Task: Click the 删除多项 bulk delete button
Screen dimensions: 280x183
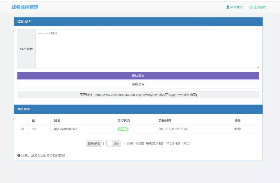Action: click(94, 143)
